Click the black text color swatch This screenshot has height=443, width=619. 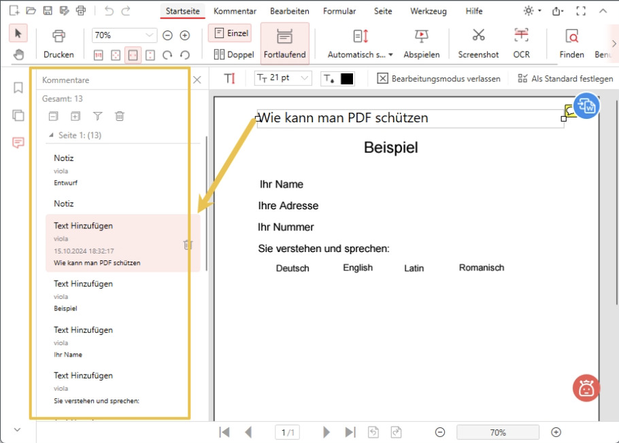[x=347, y=79]
